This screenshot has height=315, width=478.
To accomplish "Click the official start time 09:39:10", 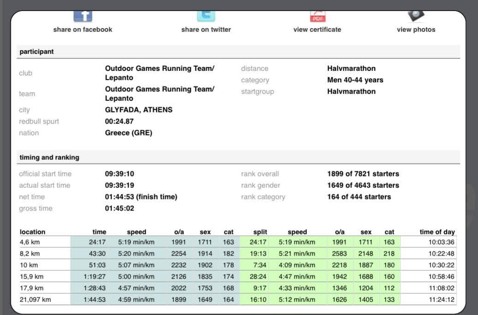I will point(119,174).
